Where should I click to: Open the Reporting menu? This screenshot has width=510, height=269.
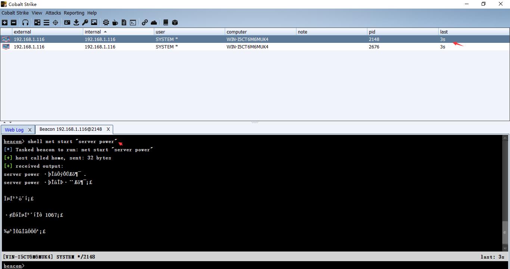click(74, 13)
